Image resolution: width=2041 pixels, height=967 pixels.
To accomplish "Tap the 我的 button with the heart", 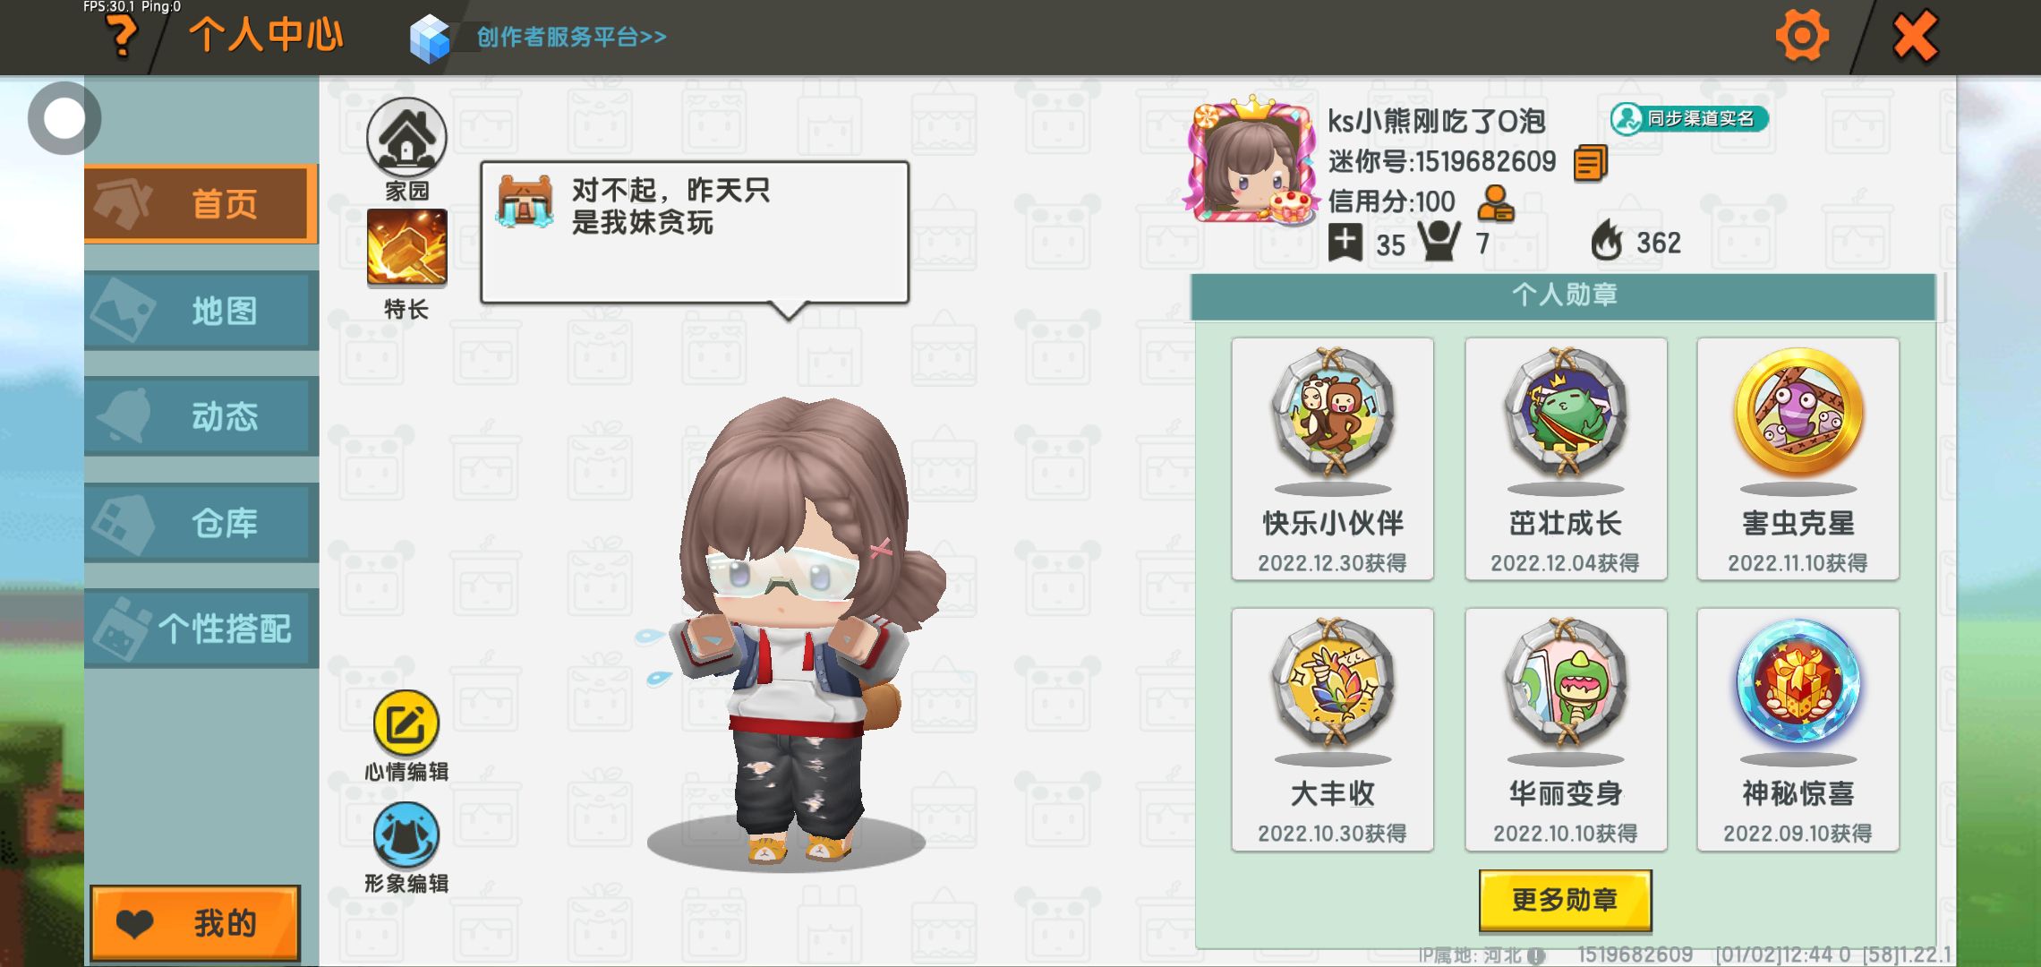I will click(195, 923).
